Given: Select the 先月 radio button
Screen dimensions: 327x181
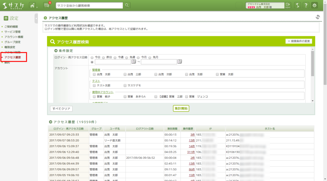Looking at the screenshot, I should point(150,57).
